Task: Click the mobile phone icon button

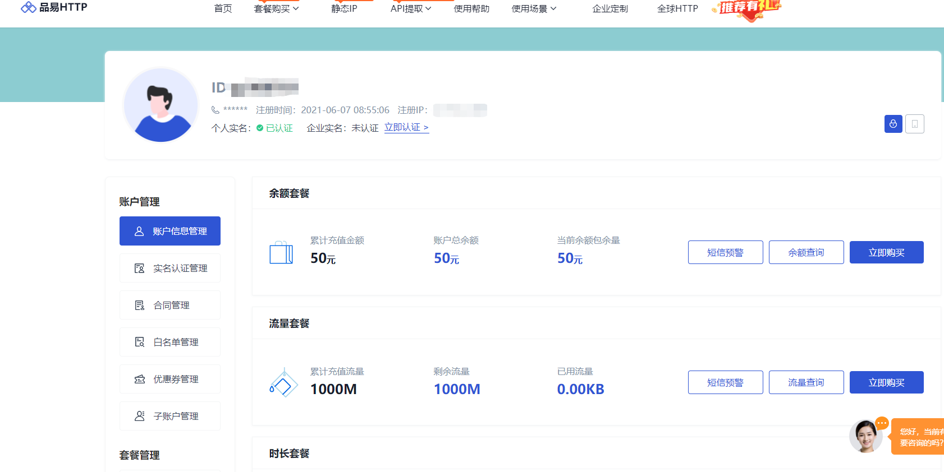Action: [914, 124]
